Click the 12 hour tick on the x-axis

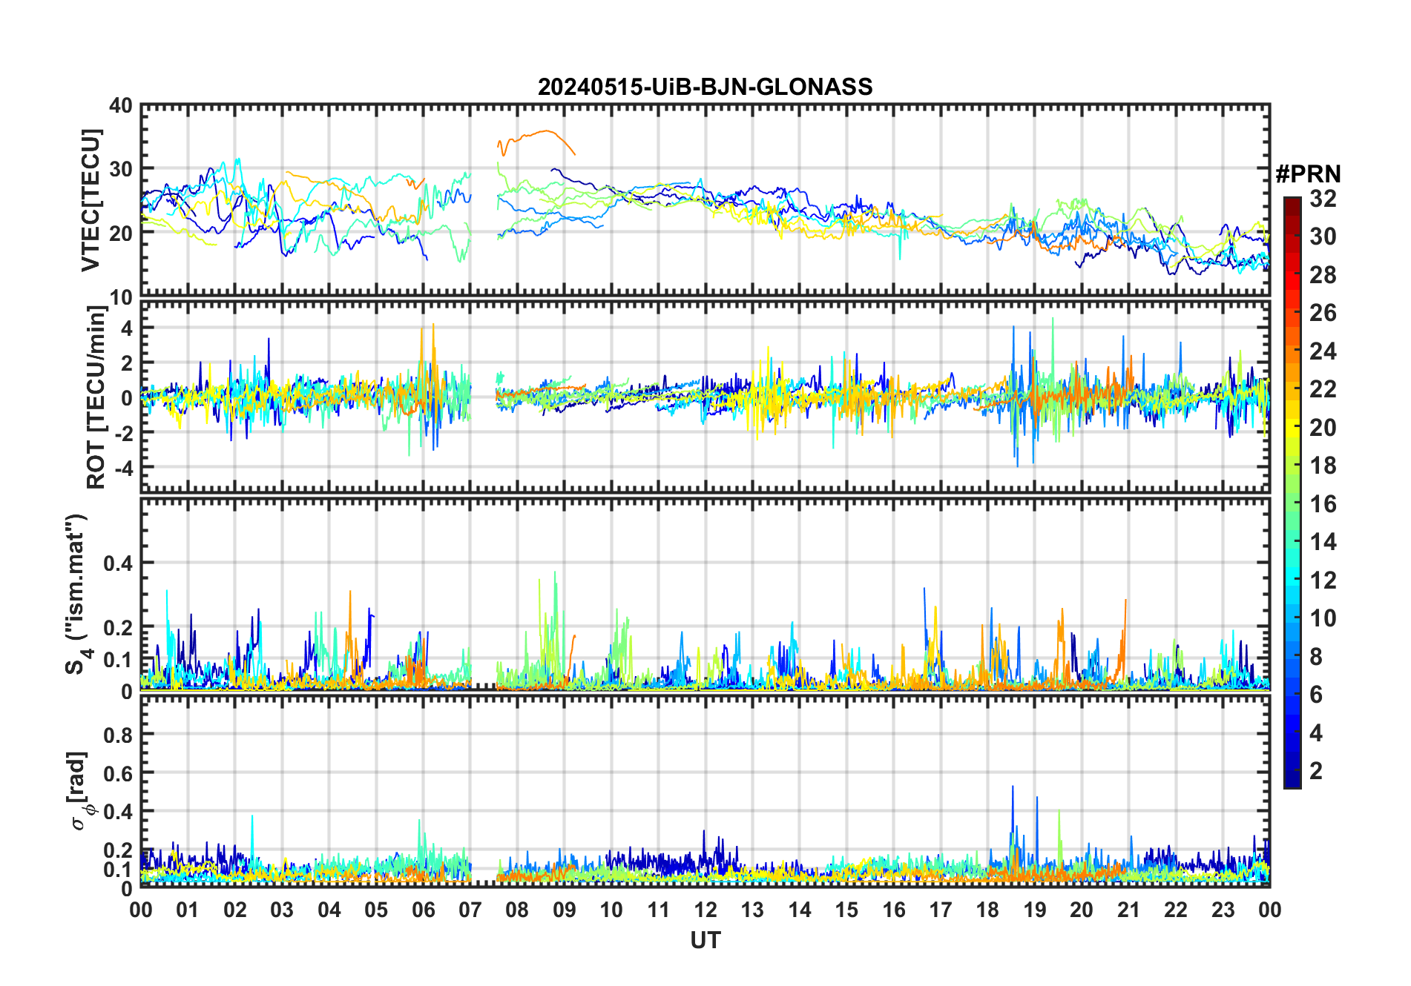coord(705,910)
